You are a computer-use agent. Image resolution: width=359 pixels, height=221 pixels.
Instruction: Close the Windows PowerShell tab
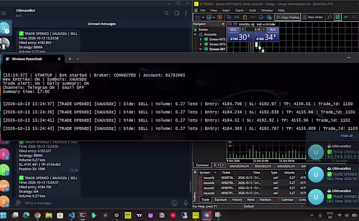(x=59, y=59)
